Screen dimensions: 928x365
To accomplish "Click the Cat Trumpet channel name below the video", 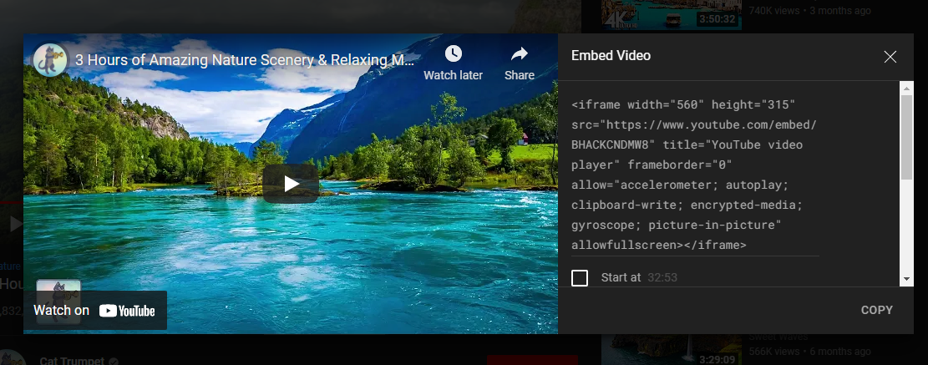I will coord(72,360).
